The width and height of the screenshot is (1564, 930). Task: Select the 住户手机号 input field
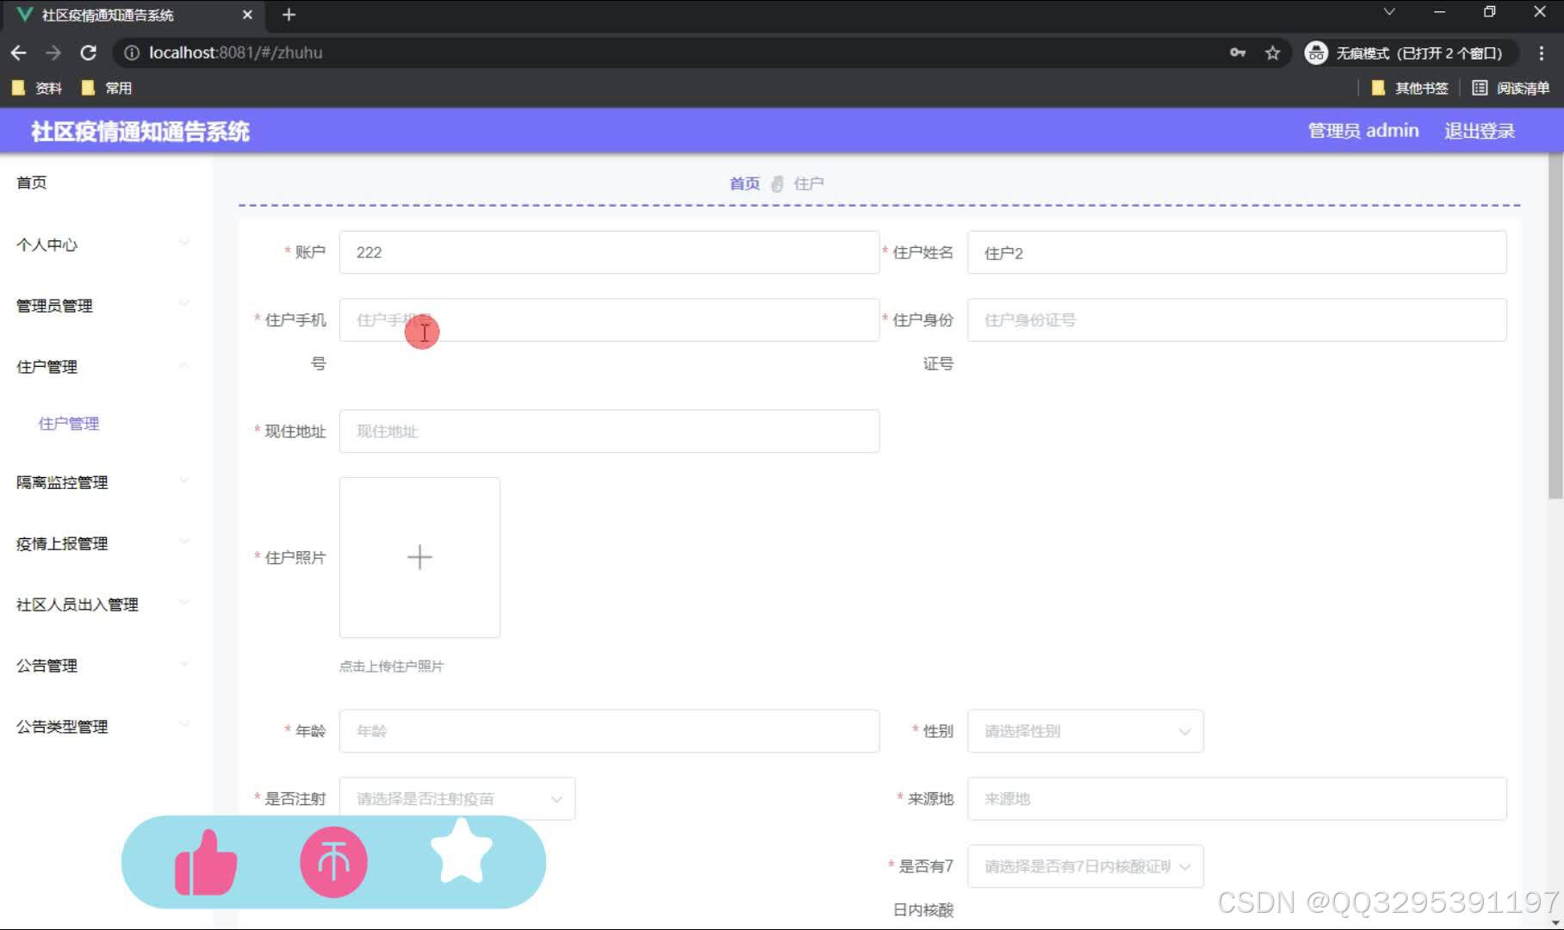tap(609, 319)
